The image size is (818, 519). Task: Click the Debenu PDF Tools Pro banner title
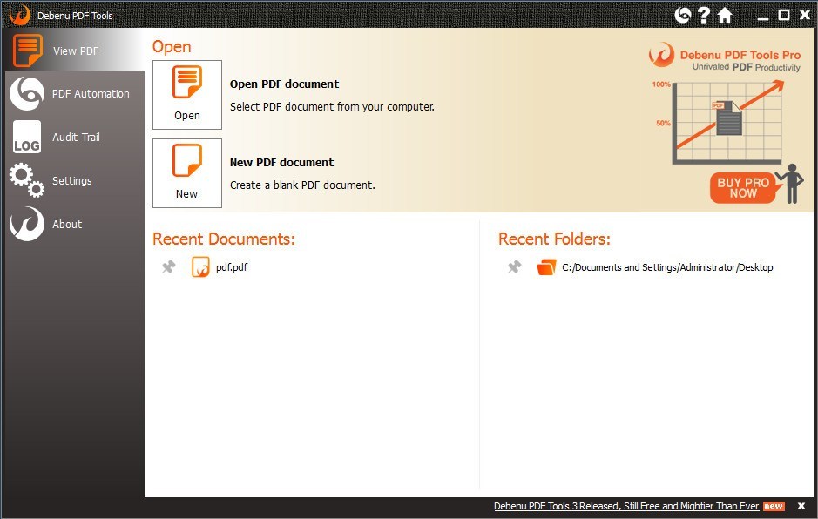(740, 55)
